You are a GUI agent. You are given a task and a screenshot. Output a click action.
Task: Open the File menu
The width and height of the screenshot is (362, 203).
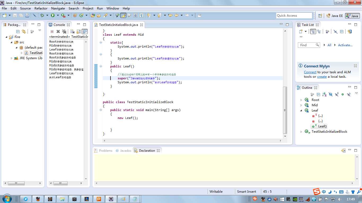[4, 8]
